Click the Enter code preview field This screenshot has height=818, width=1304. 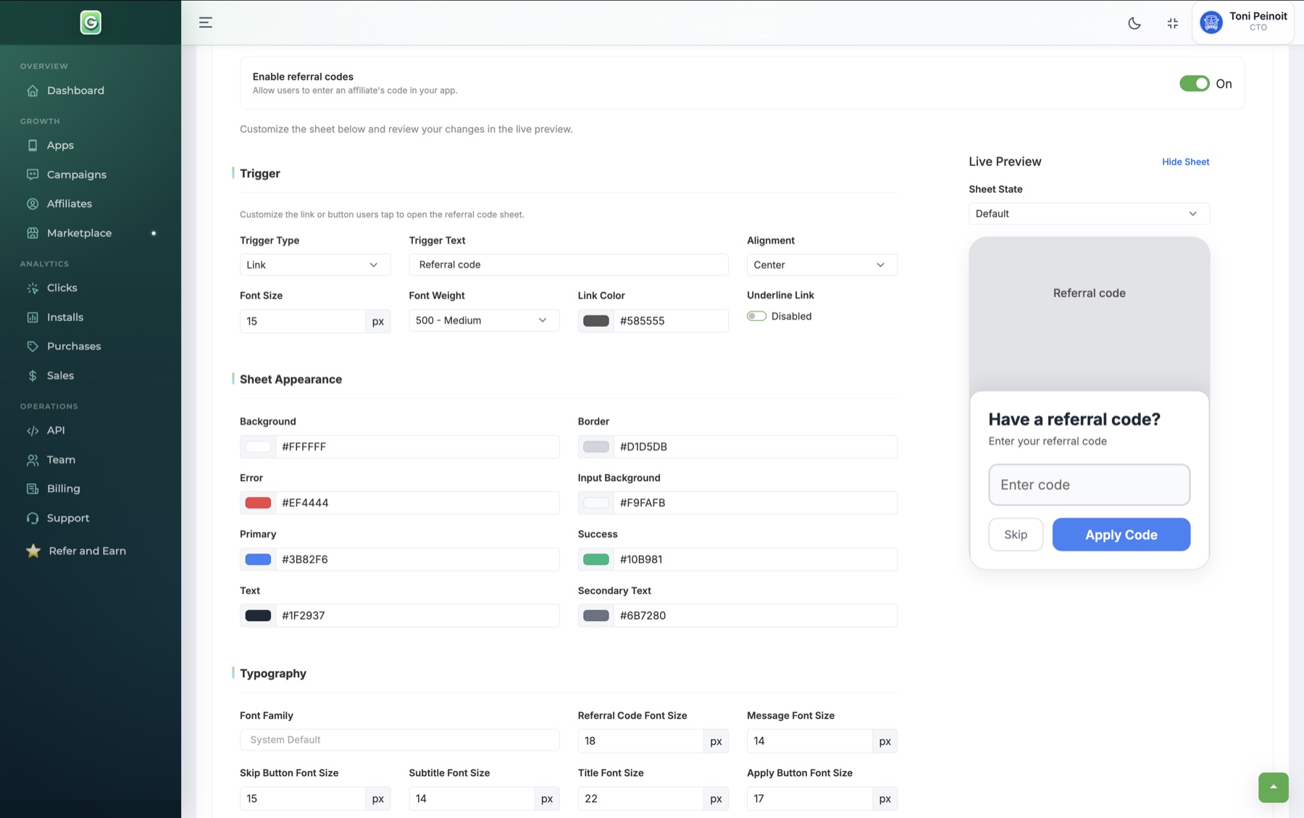(1090, 485)
